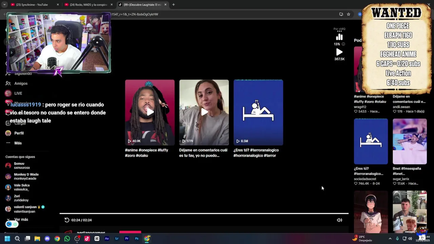Viewport: 434px width, 244px height.
Task: Open the sociedadsecret author link
Action: (x=365, y=179)
